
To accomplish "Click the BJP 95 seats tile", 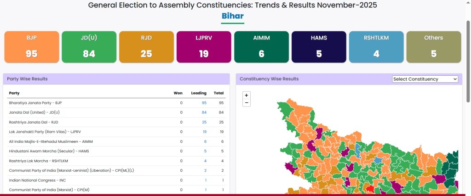I will click(x=32, y=47).
